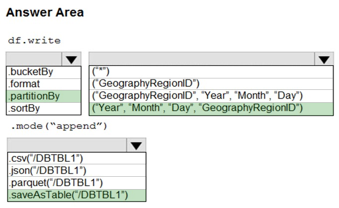Click the empty first dropdown field
339x208 pixels.
tap(34, 59)
